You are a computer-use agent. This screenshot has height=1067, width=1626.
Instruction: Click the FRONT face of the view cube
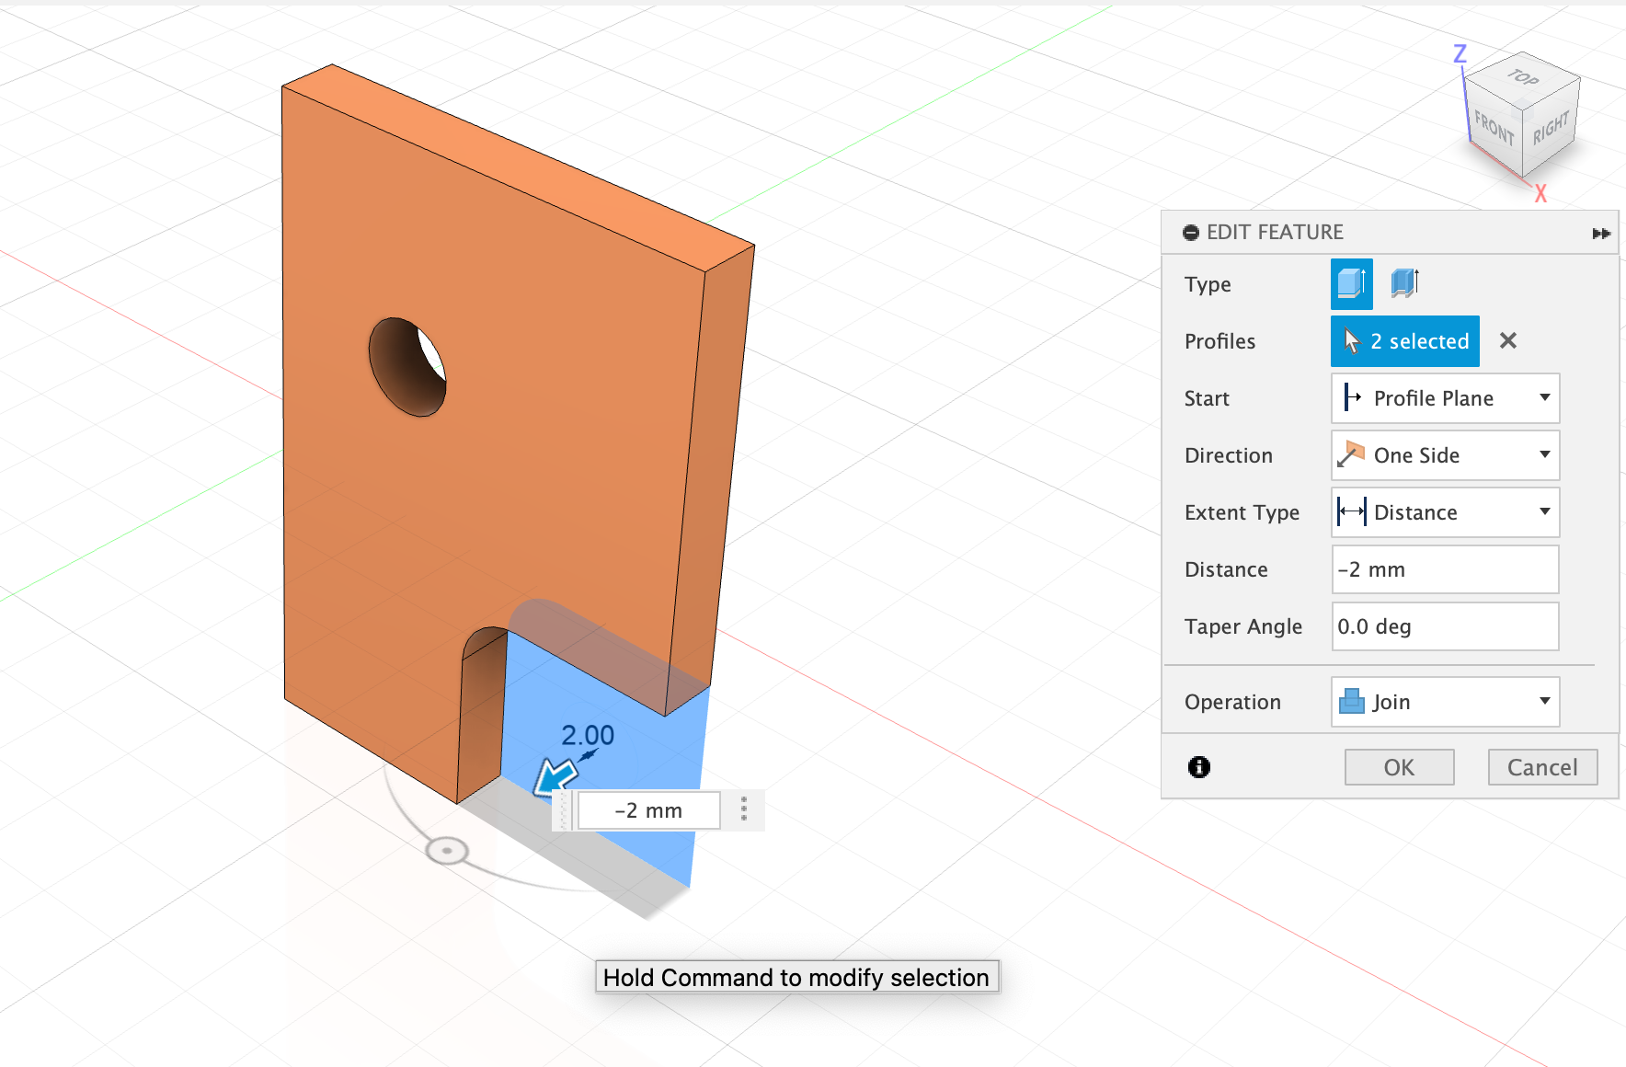click(x=1494, y=127)
